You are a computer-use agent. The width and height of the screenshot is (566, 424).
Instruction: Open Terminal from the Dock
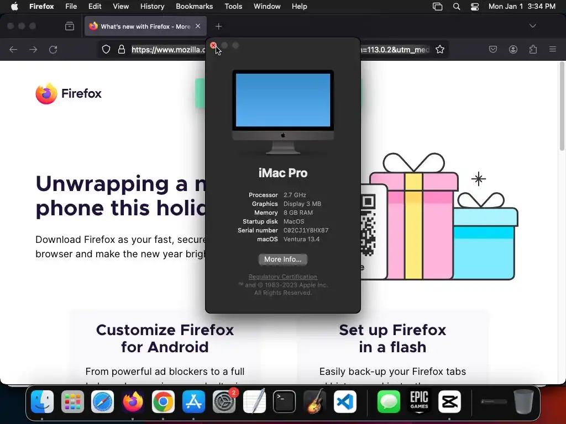(285, 401)
